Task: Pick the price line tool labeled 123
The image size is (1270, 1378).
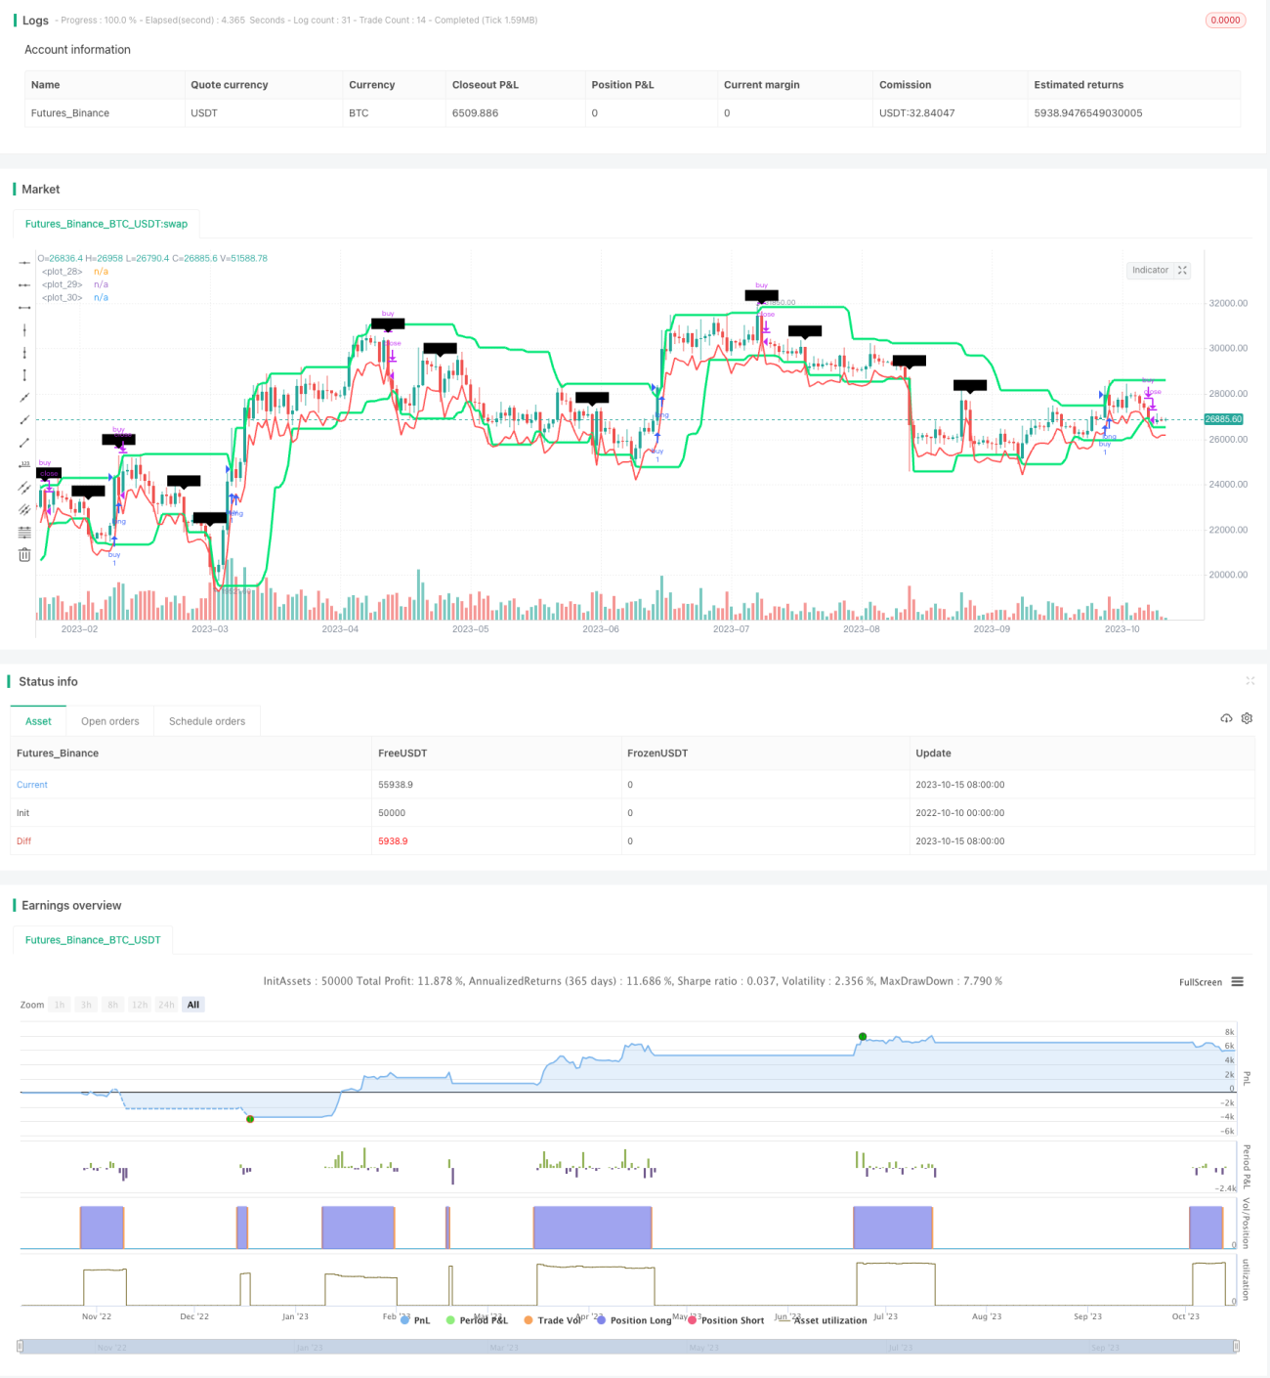Action: (24, 464)
